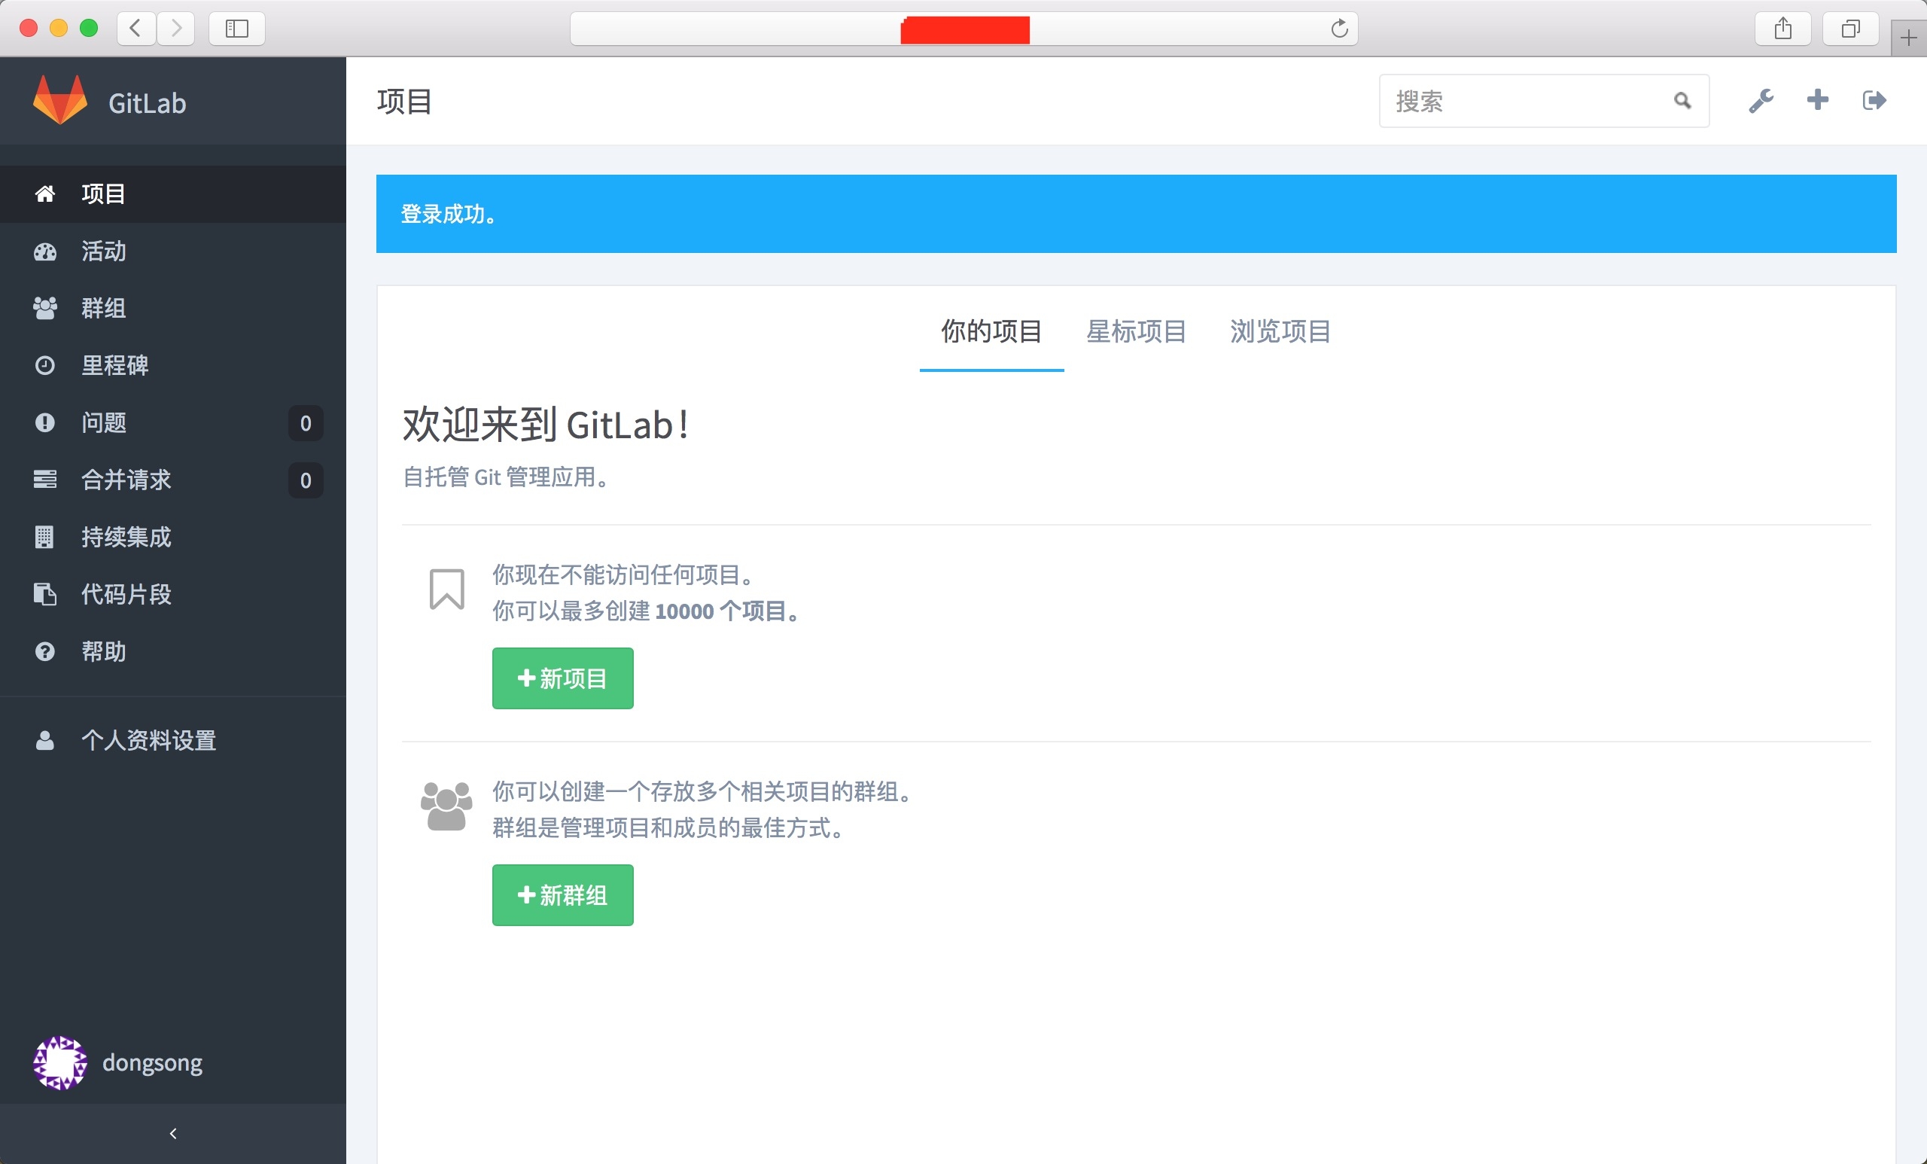Screen dimensions: 1927x1164
Task: Open 里程碑 in the sidebar
Action: [x=115, y=365]
